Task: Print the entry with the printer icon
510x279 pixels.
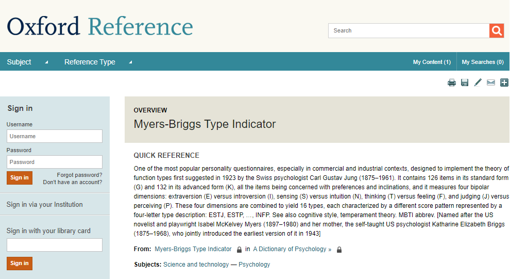Action: coord(452,83)
